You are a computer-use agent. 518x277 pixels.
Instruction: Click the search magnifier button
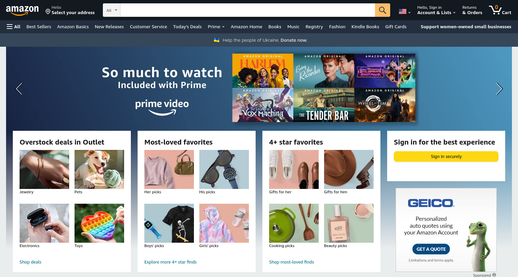coord(382,10)
